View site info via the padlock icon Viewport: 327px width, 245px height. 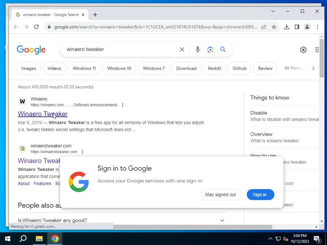tap(49, 27)
